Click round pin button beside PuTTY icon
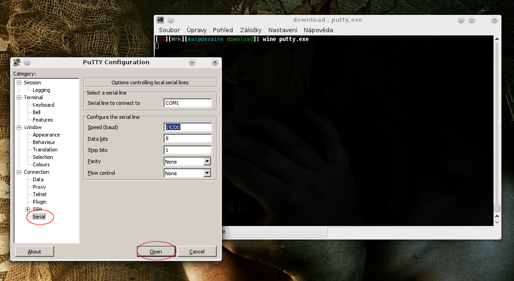This screenshot has width=514, height=281. coord(27,62)
